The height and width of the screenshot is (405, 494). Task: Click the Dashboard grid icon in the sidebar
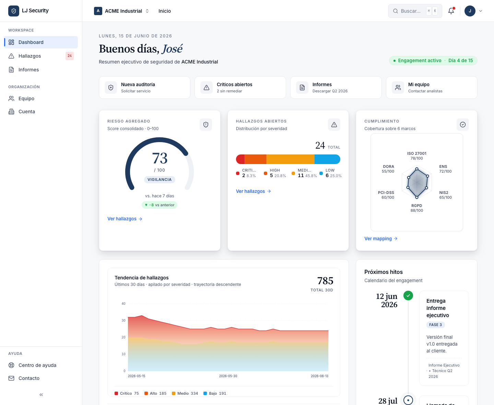11,42
